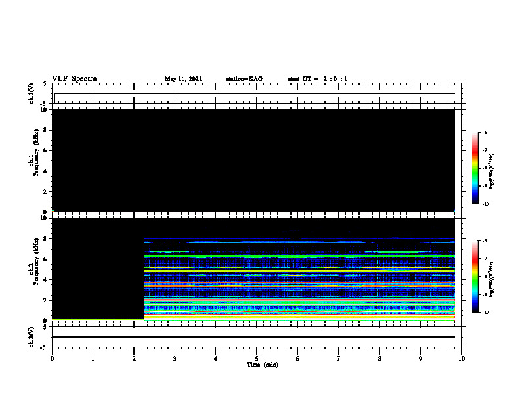
Task: Click time axis tick label "10" at right end
Action: tap(462, 359)
